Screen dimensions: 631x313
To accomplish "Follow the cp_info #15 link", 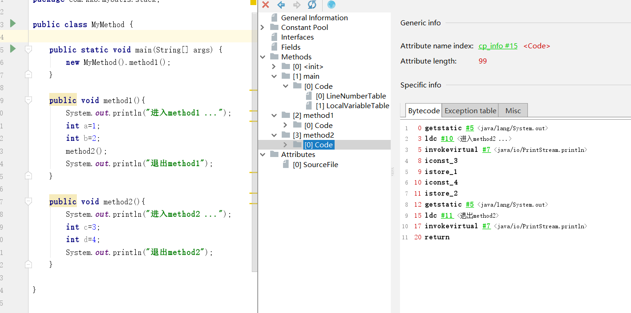I will pyautogui.click(x=498, y=46).
